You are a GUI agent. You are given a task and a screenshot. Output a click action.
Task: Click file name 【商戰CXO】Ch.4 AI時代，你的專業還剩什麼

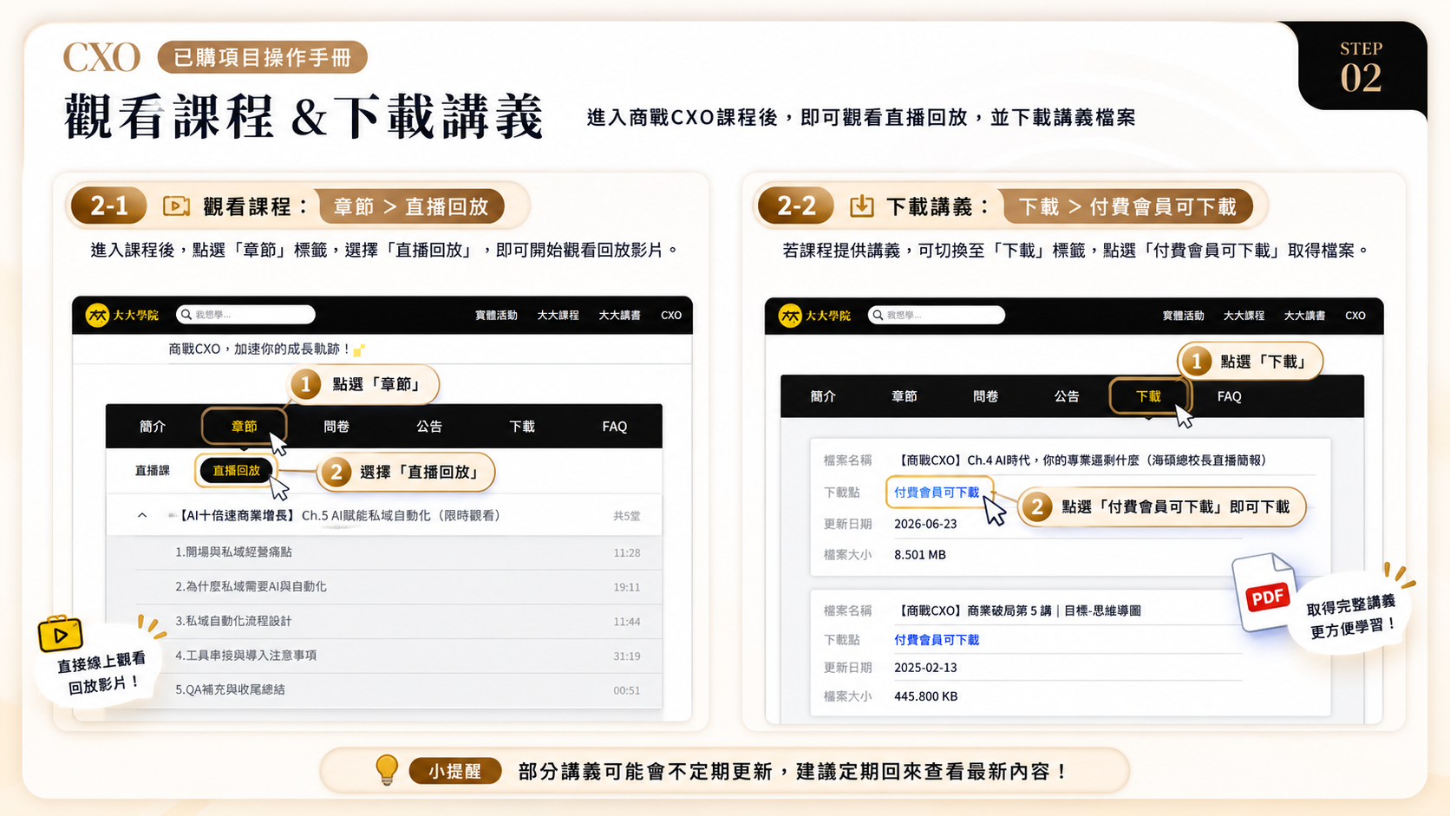coord(1080,460)
